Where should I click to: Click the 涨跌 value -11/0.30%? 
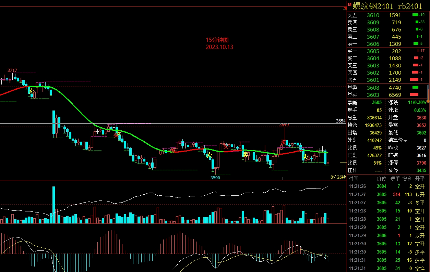(417, 103)
